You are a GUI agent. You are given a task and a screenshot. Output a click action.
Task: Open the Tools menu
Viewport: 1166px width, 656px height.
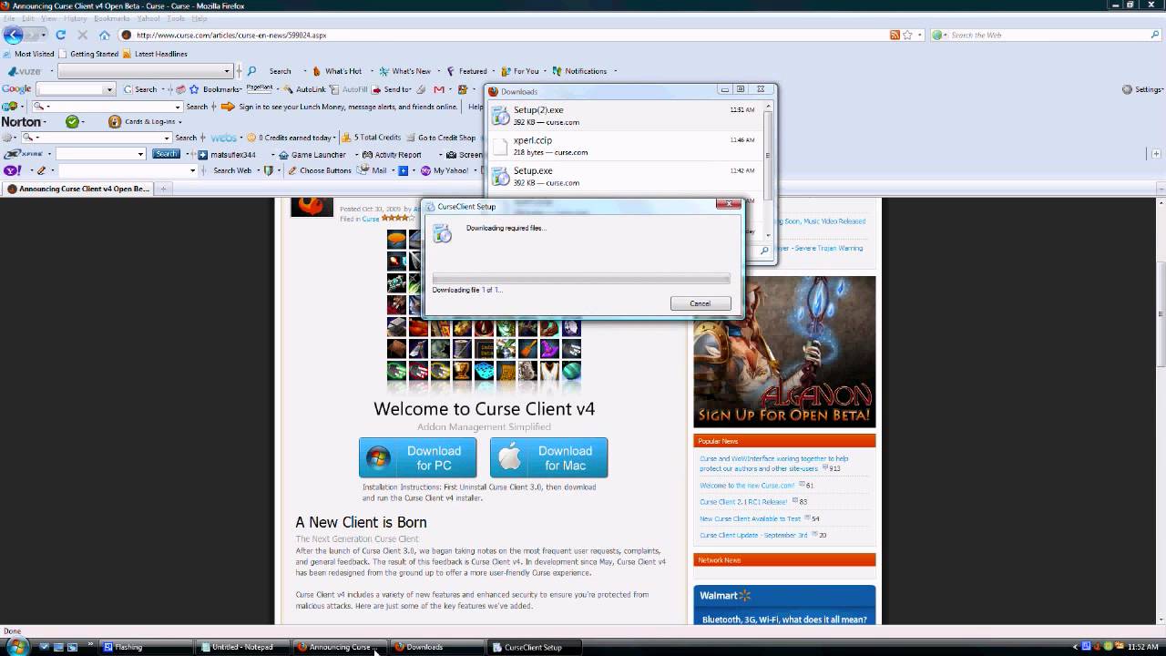pyautogui.click(x=176, y=18)
